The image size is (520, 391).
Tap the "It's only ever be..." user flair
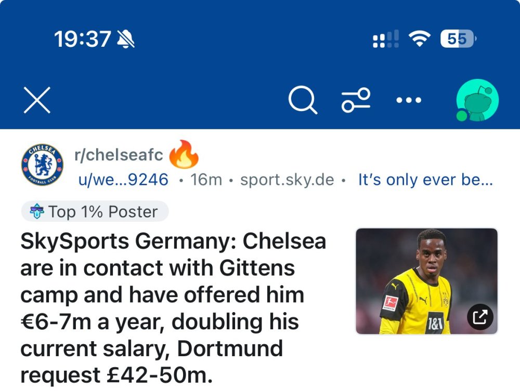425,180
